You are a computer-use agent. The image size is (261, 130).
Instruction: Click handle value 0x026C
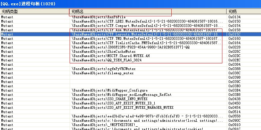(x=234, y=51)
